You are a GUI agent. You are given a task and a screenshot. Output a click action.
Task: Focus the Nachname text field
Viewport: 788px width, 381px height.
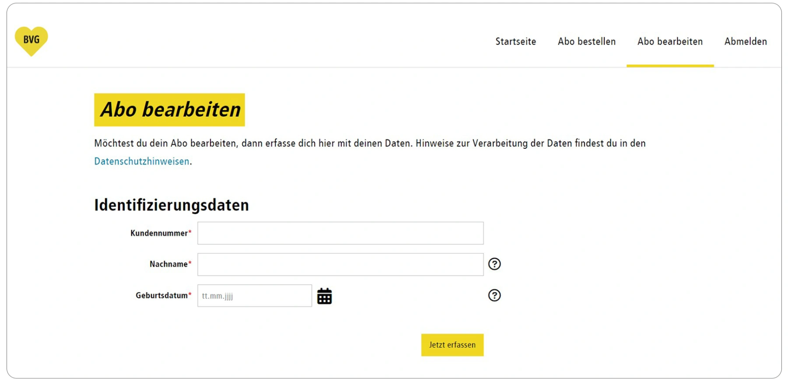pos(340,264)
